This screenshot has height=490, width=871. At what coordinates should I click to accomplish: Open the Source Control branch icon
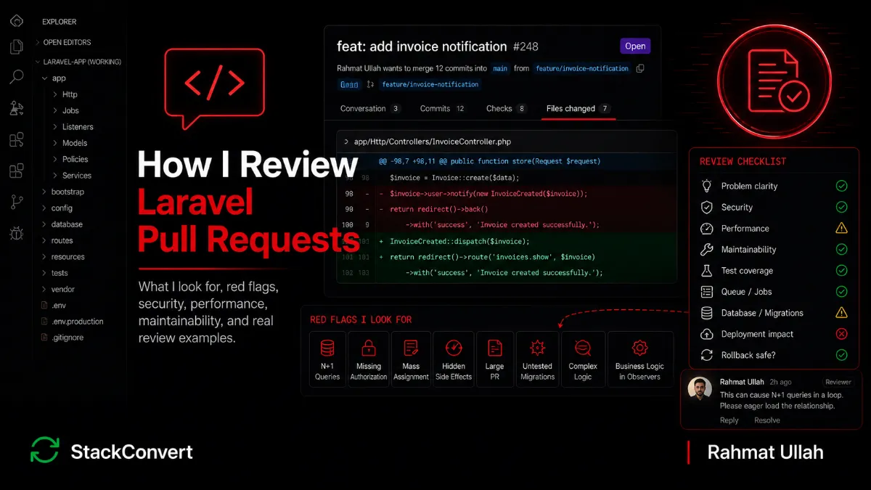(x=16, y=202)
